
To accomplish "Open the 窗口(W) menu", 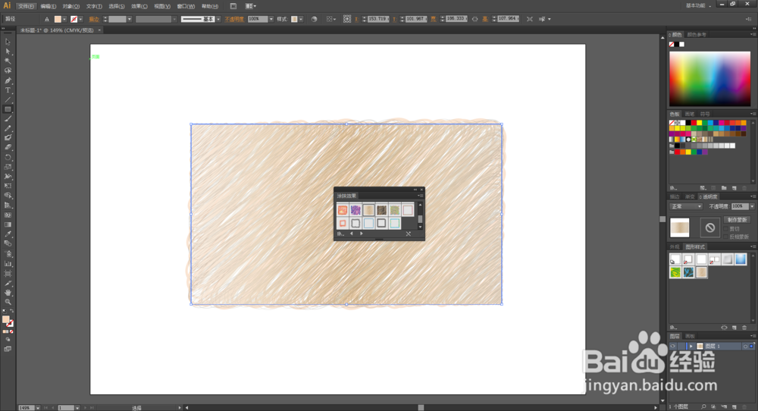I will [x=186, y=6].
